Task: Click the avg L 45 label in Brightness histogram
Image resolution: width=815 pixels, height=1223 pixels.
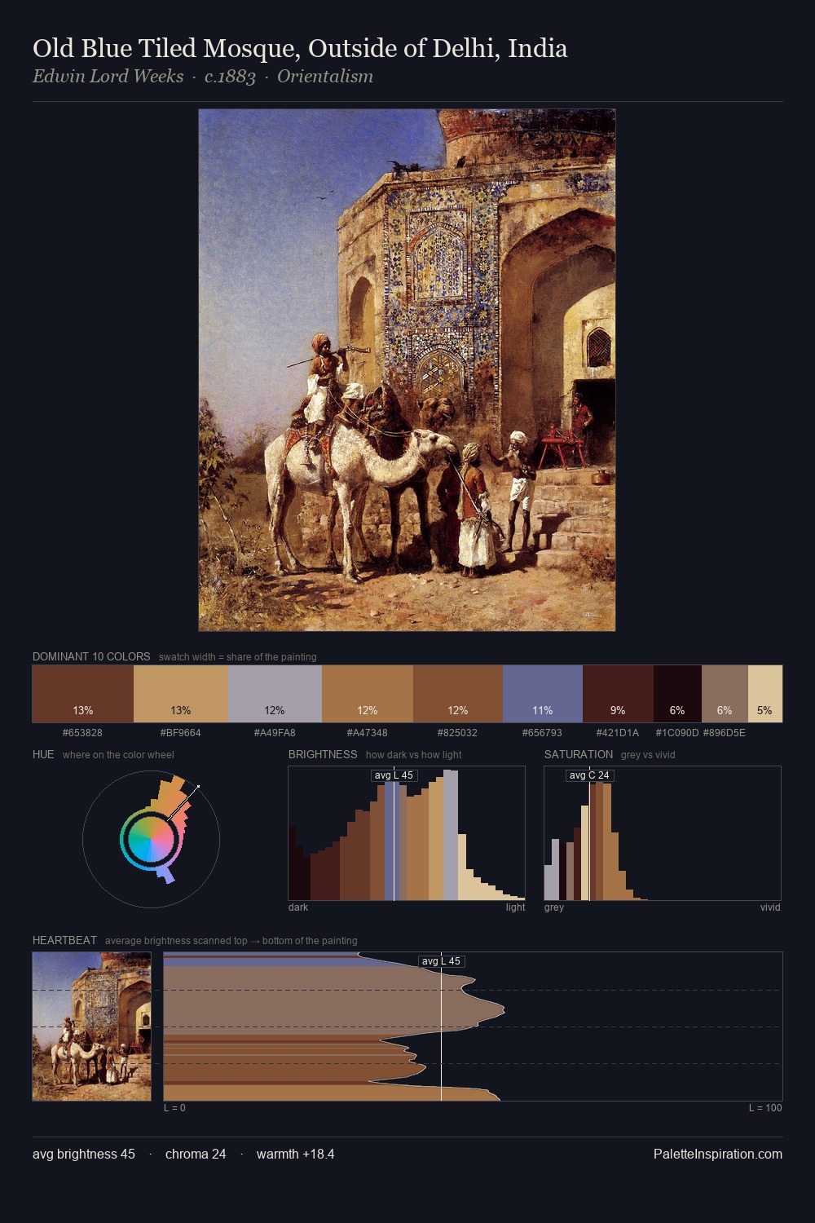Action: (394, 775)
